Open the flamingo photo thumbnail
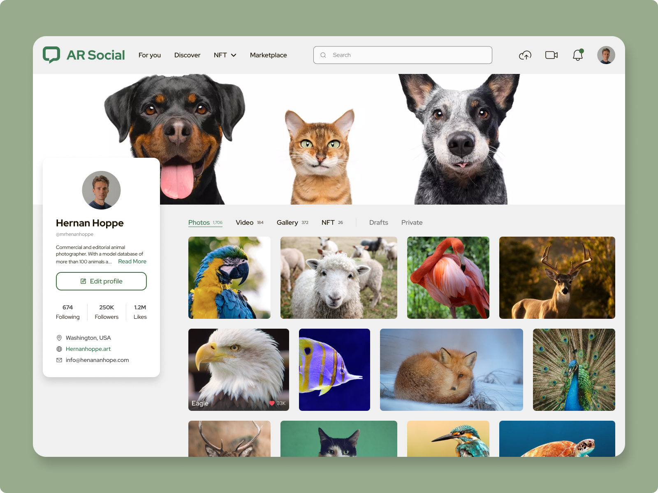 tap(448, 278)
